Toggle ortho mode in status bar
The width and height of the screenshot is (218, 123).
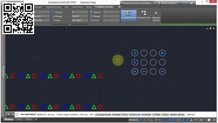pyautogui.click(x=152, y=120)
